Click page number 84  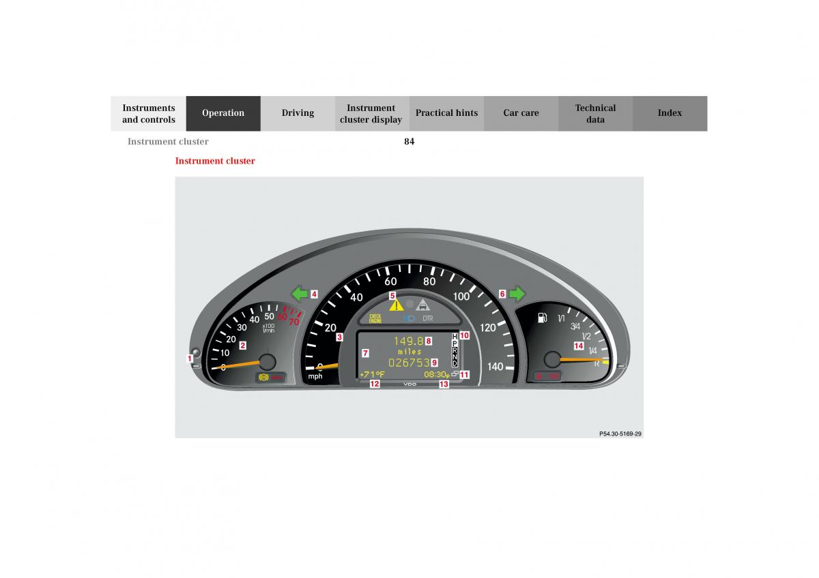(409, 142)
